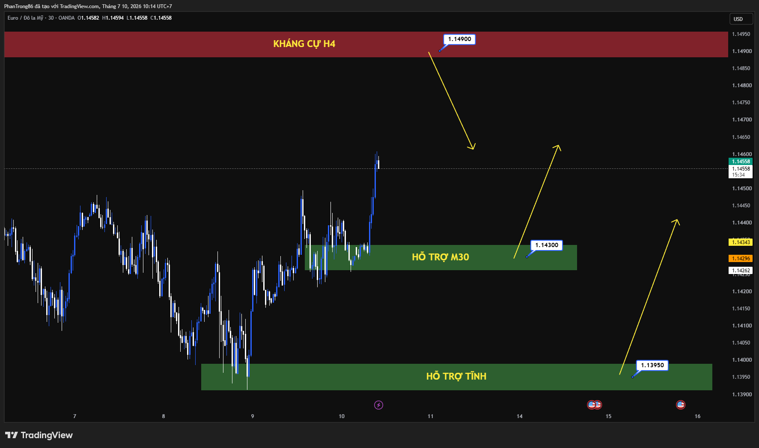The image size is (759, 448).
Task: Click the OANDA data source label
Action: 66,18
